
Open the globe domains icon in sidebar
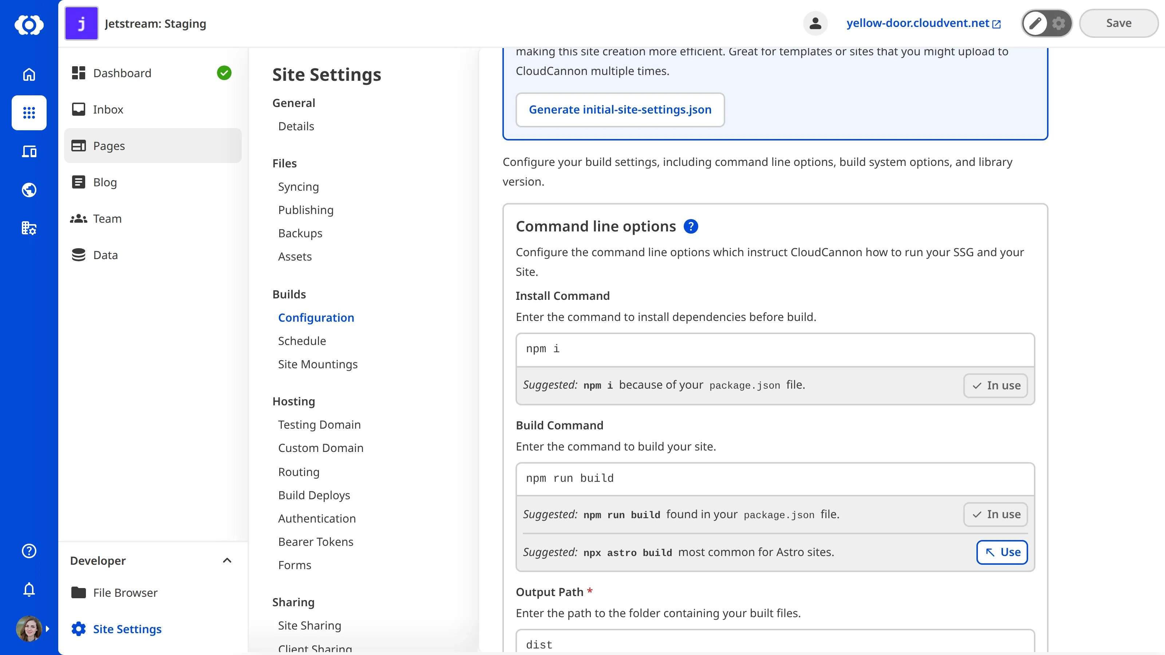29,190
